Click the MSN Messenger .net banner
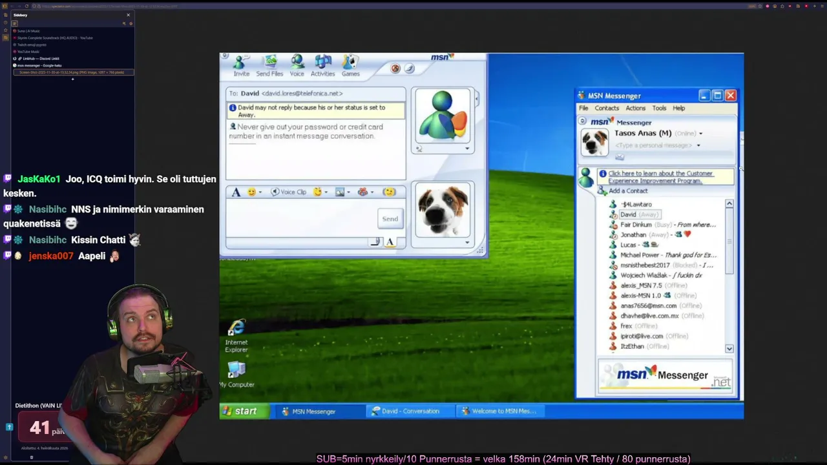The width and height of the screenshot is (827, 465). pyautogui.click(x=665, y=375)
